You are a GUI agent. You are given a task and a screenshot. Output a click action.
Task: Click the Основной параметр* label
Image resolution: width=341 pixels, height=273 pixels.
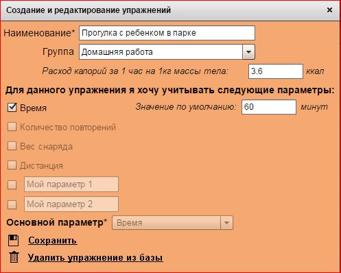(57, 222)
